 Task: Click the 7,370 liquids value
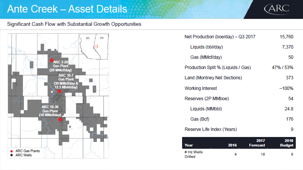288,47
